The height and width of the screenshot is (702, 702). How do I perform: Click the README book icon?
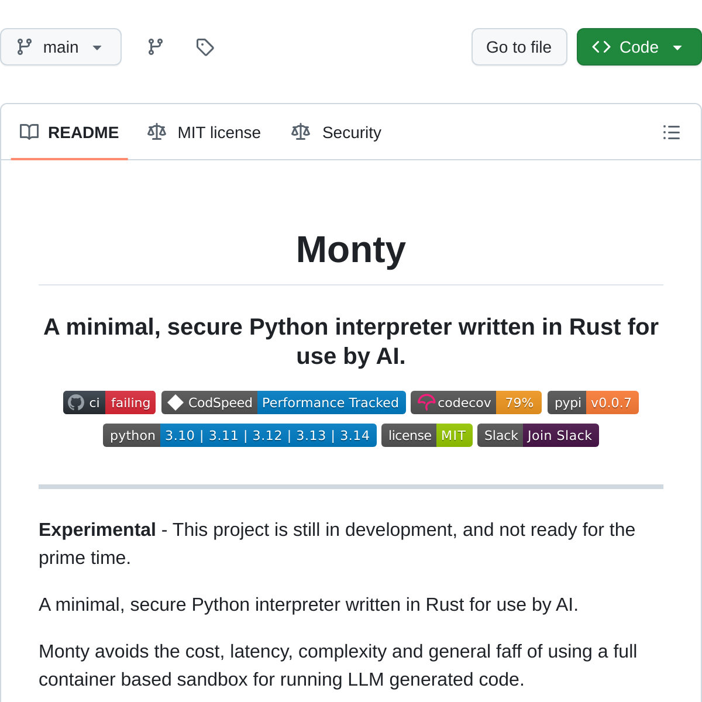tap(29, 132)
